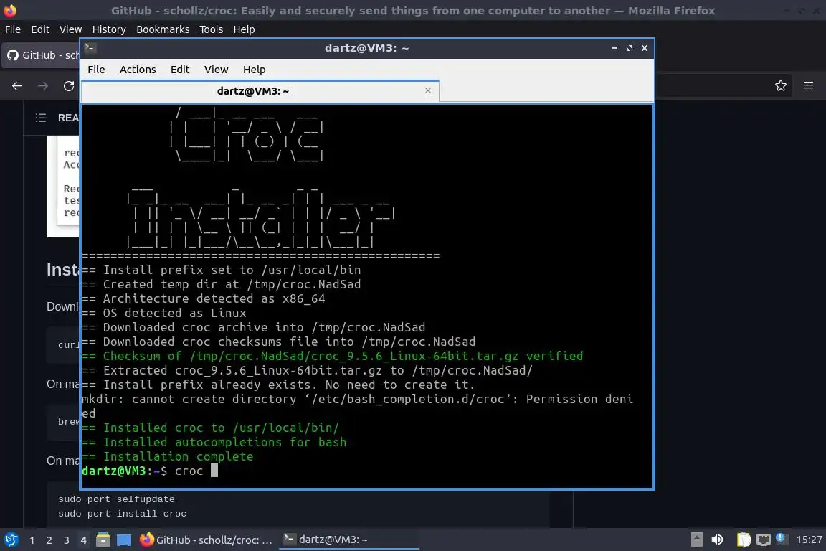Click 'sudo port install croc' code text

tap(122, 514)
